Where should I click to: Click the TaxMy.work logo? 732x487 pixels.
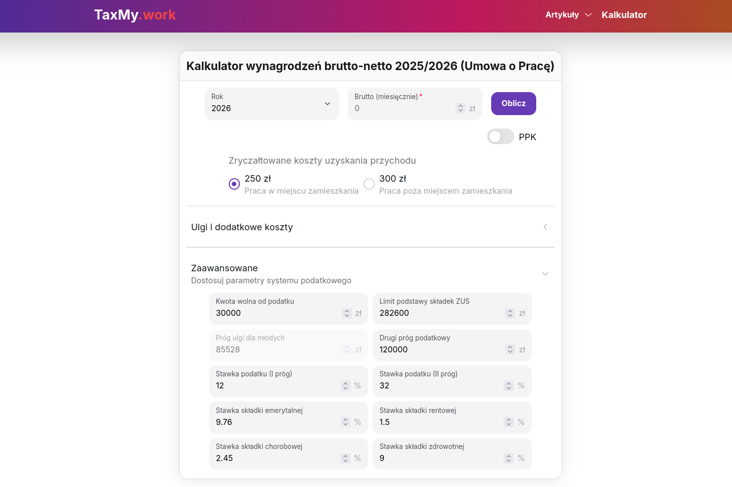point(135,15)
